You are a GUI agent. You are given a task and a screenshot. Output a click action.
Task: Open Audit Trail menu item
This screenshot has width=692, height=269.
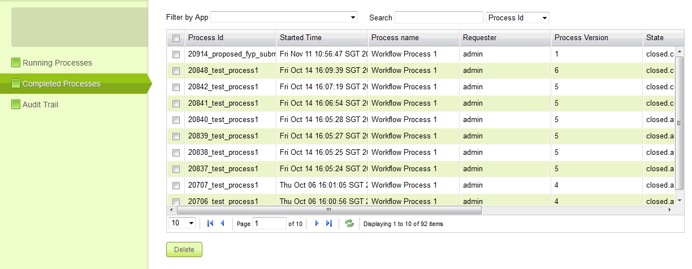point(40,105)
